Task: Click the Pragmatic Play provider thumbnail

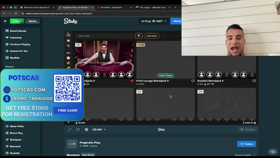Action: [x=72, y=144]
